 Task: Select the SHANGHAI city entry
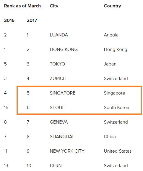(x=61, y=137)
